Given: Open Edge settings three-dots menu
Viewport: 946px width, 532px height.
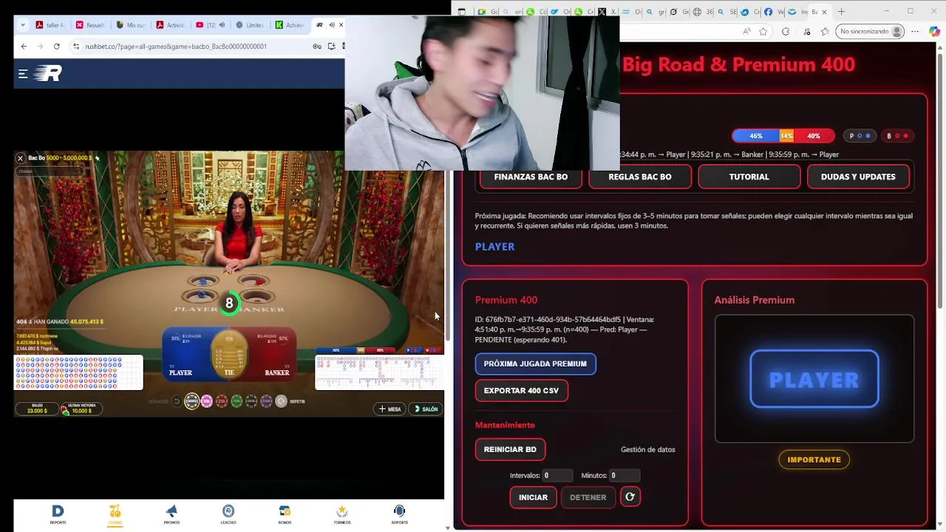Looking at the screenshot, I should click(915, 32).
